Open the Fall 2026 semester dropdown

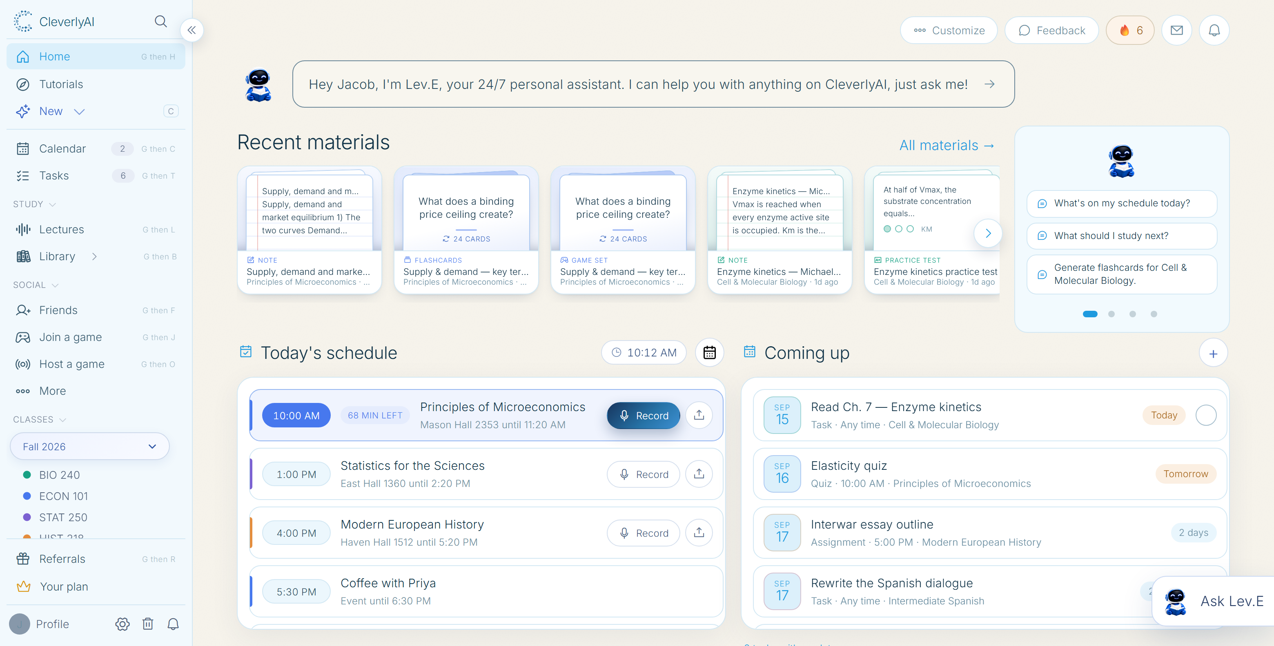pos(89,446)
